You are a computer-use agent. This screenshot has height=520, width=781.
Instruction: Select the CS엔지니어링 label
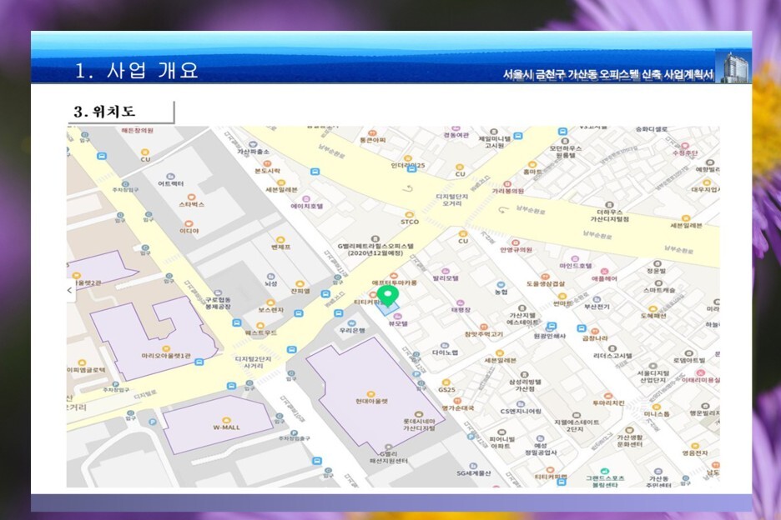[x=521, y=411]
